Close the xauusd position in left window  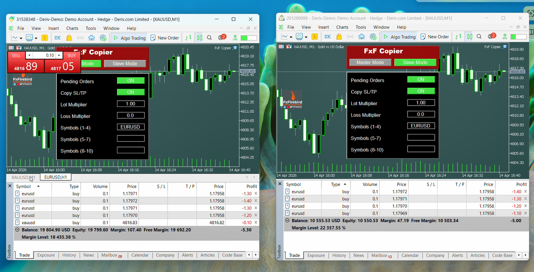click(256, 223)
